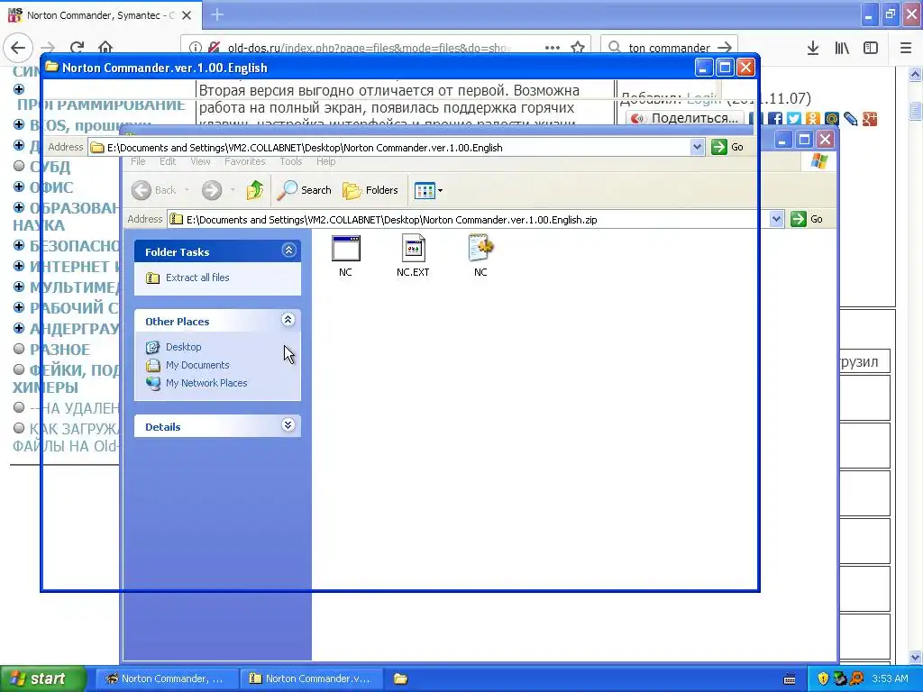Screen dimensions: 923x692
Task: Go to Desktop in Other Places
Action: [x=183, y=347]
